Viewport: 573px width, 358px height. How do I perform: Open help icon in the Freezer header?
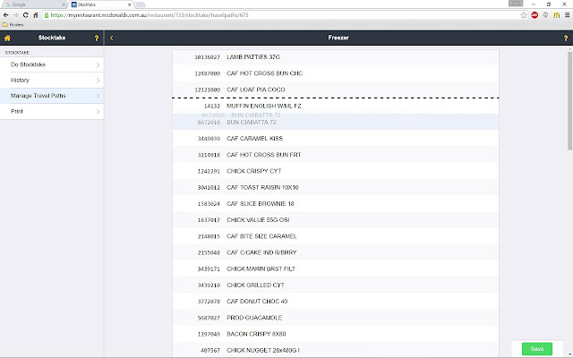[566, 38]
